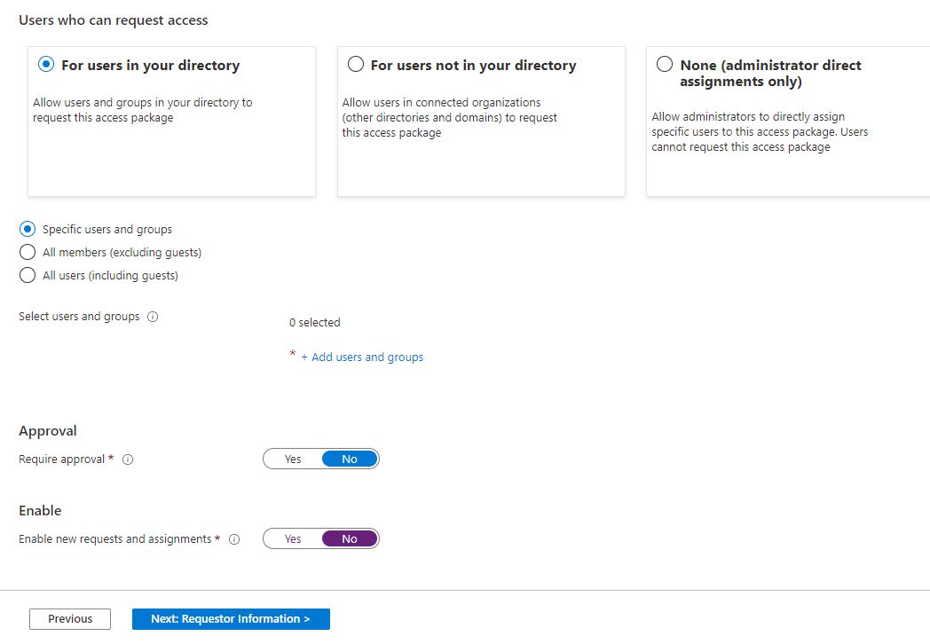Click the 0 selected text

[315, 323]
